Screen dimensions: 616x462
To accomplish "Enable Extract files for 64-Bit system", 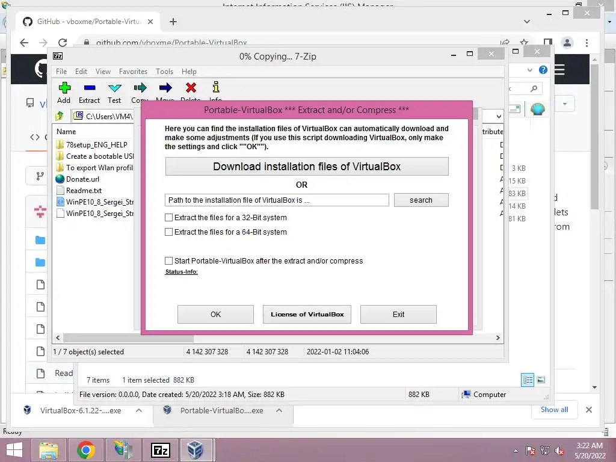I will [168, 232].
